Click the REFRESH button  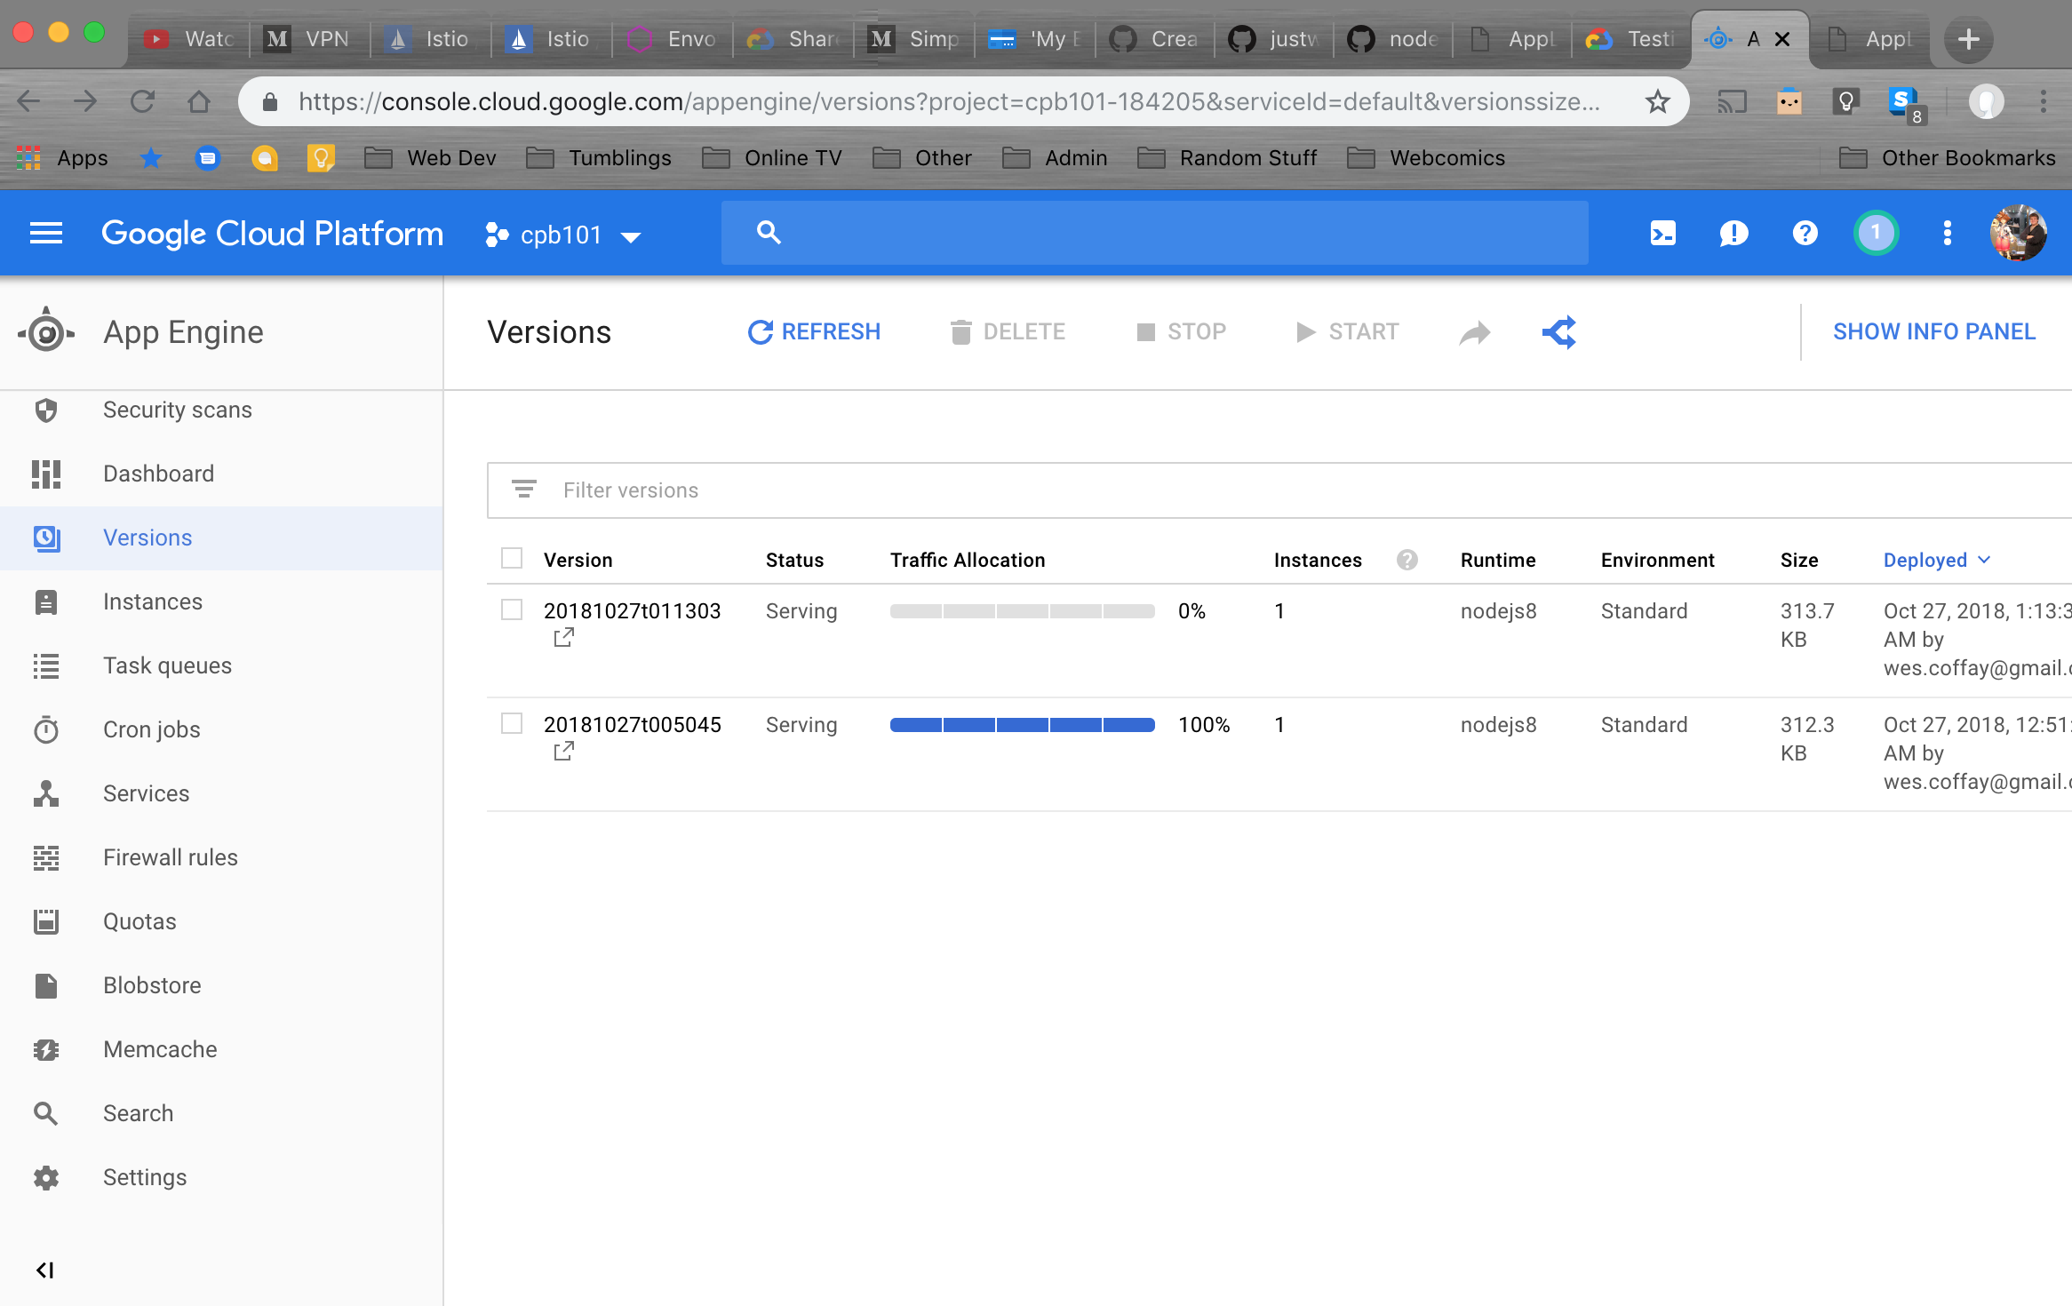[814, 331]
